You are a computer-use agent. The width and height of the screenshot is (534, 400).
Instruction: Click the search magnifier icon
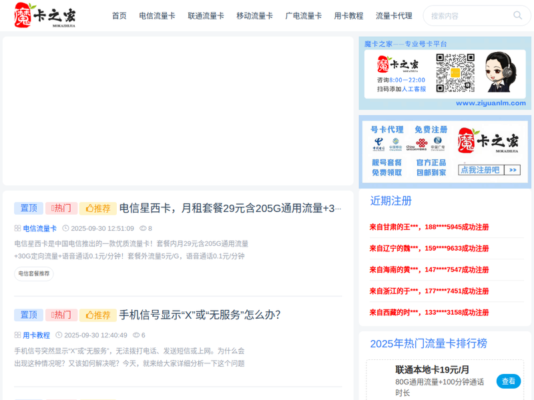pyautogui.click(x=517, y=15)
